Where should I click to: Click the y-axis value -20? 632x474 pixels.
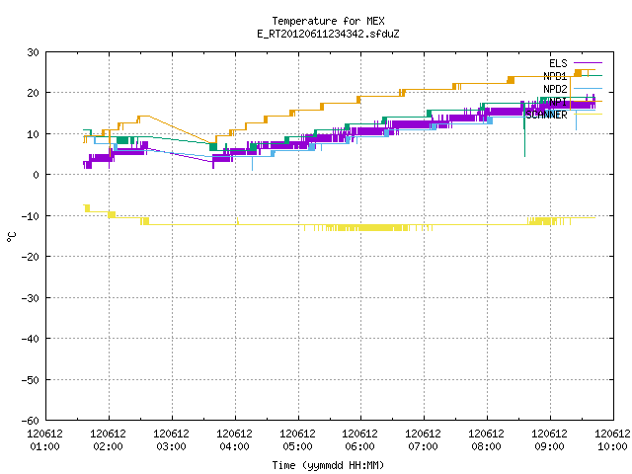point(31,257)
